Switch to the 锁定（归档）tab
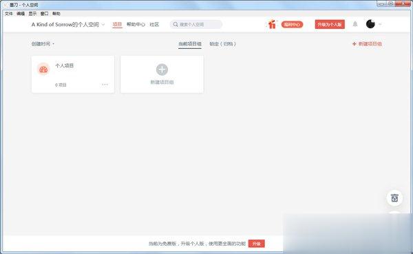 click(x=222, y=44)
